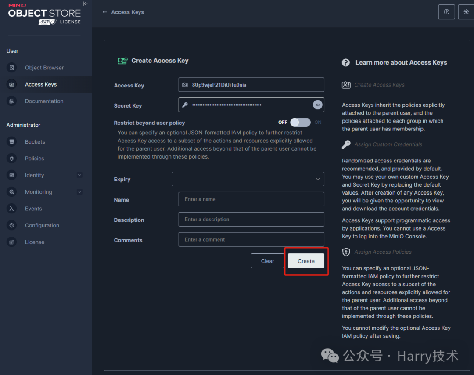Image resolution: width=474 pixels, height=375 pixels.
Task: Open Events in the sidebar
Action: pyautogui.click(x=33, y=209)
